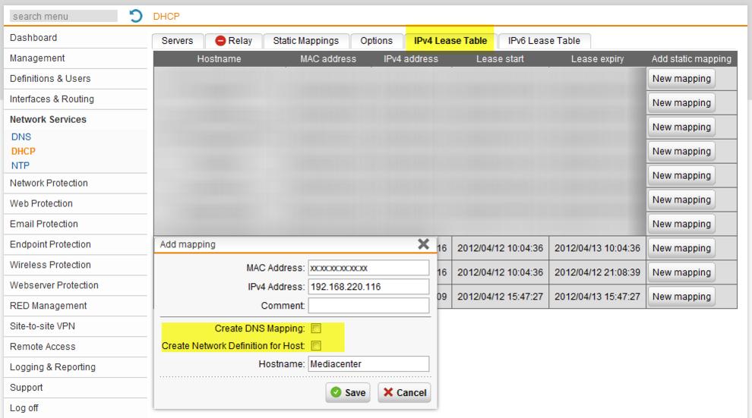Click New mapping for lease expiring 2012/04/13 10:04:36
Image resolution: width=752 pixels, height=418 pixels.
click(x=681, y=248)
